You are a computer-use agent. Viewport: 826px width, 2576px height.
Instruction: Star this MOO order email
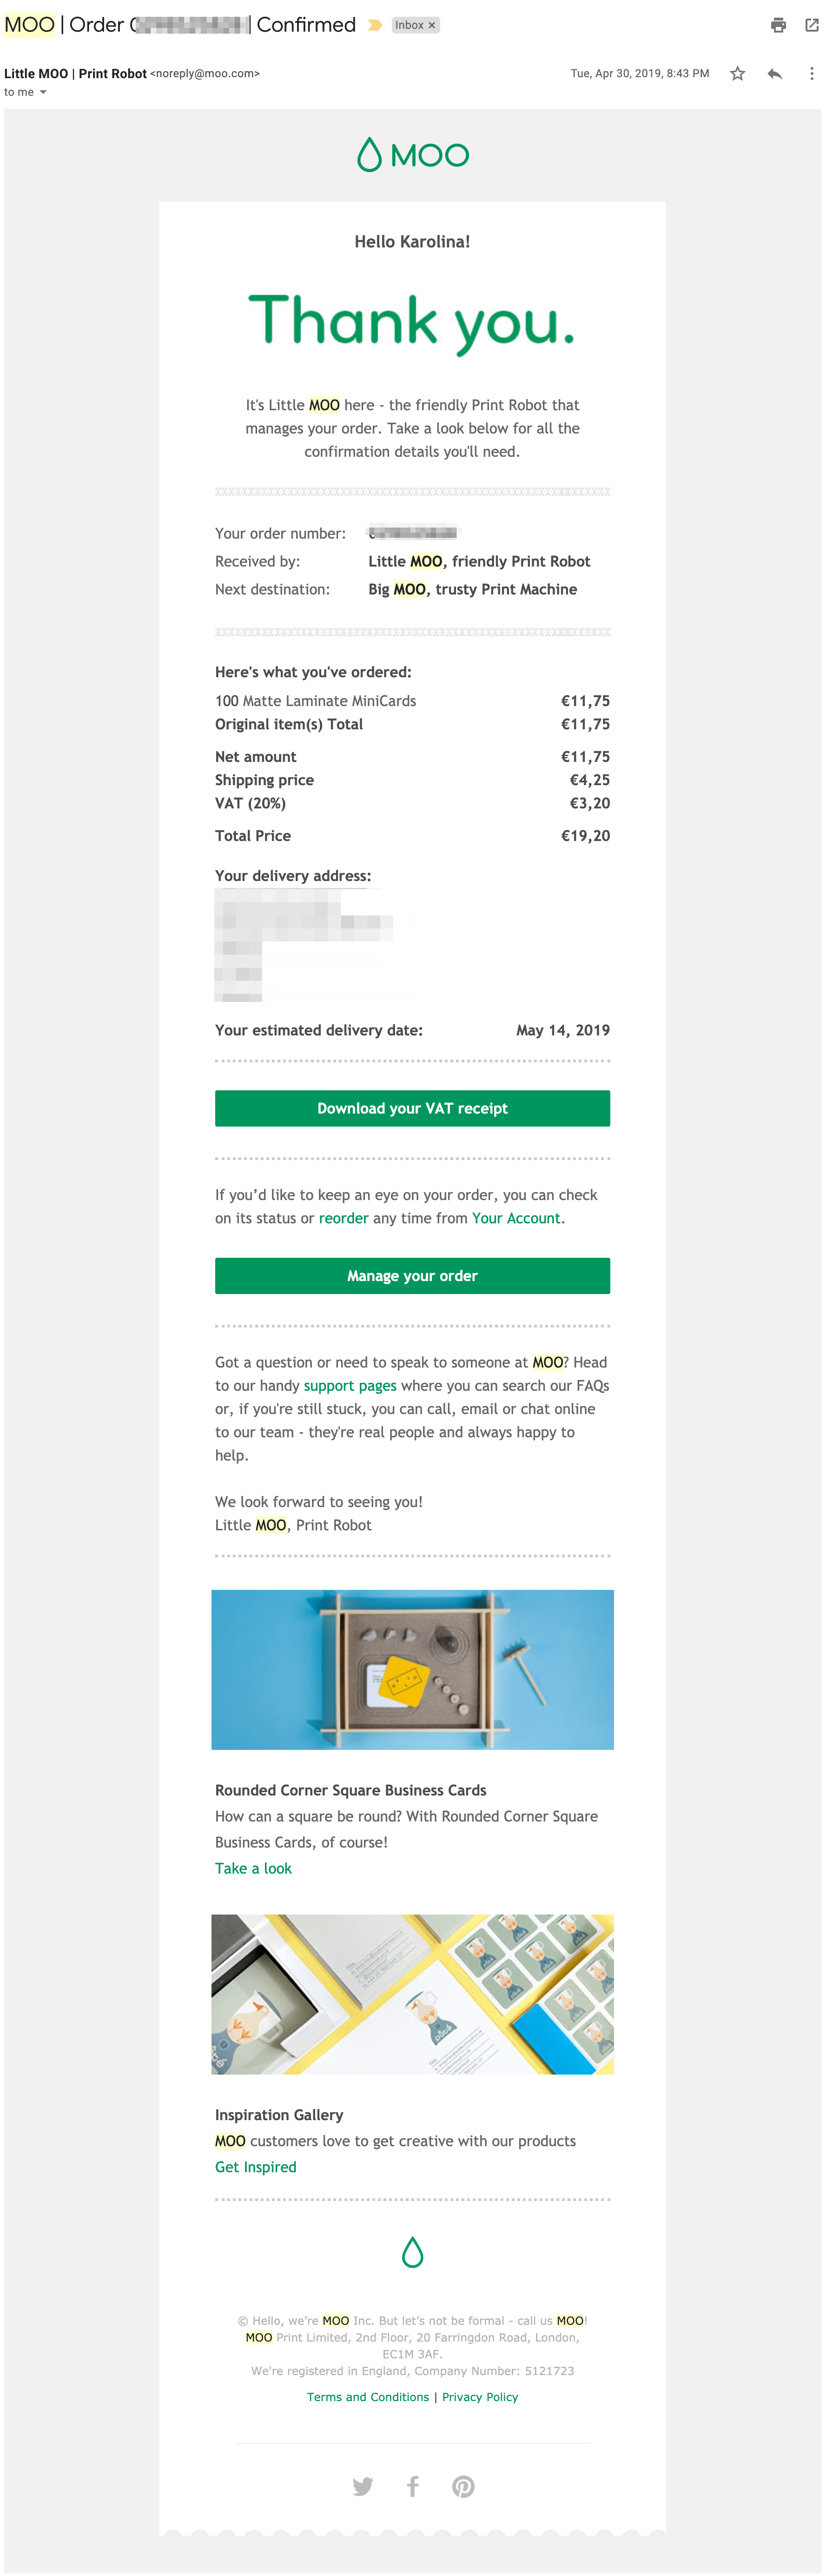click(738, 73)
